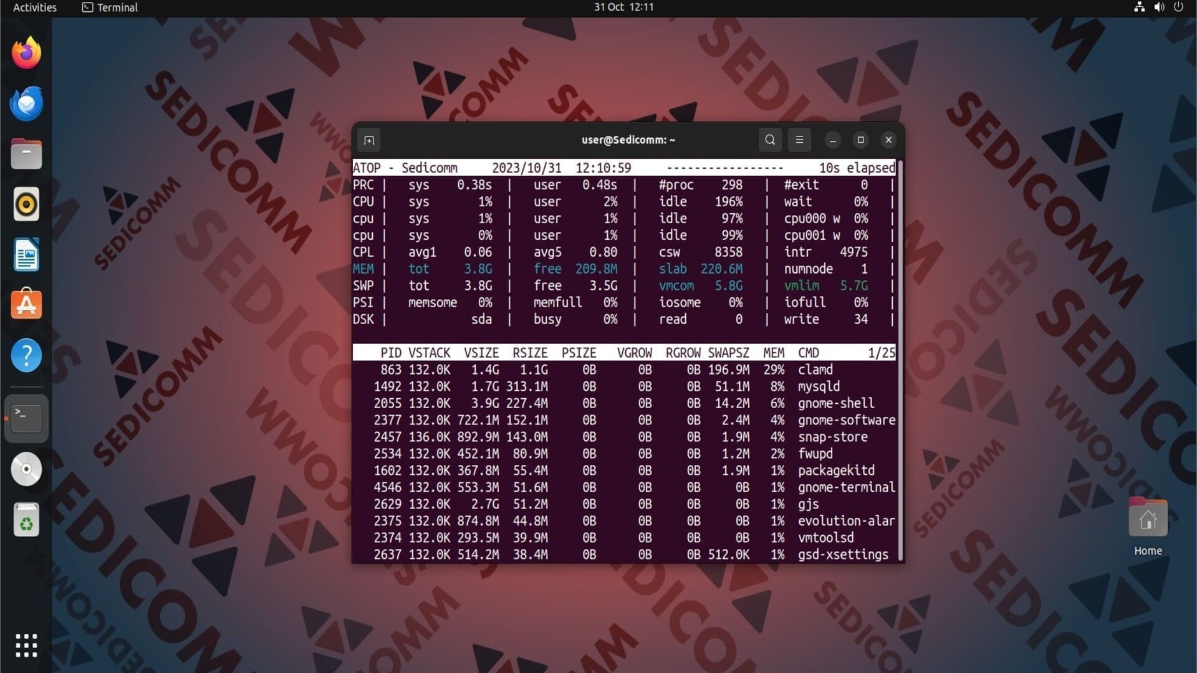The height and width of the screenshot is (673, 1197).
Task: Click the 'VSTACK' column header
Action: (x=429, y=353)
